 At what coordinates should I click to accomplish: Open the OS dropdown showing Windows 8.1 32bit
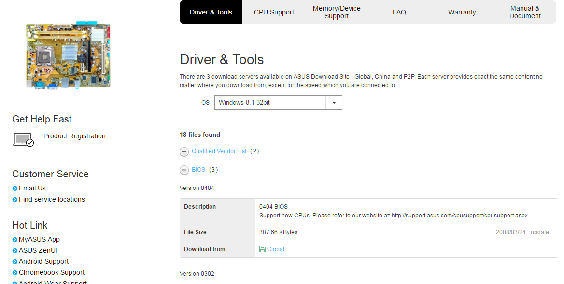click(x=278, y=103)
